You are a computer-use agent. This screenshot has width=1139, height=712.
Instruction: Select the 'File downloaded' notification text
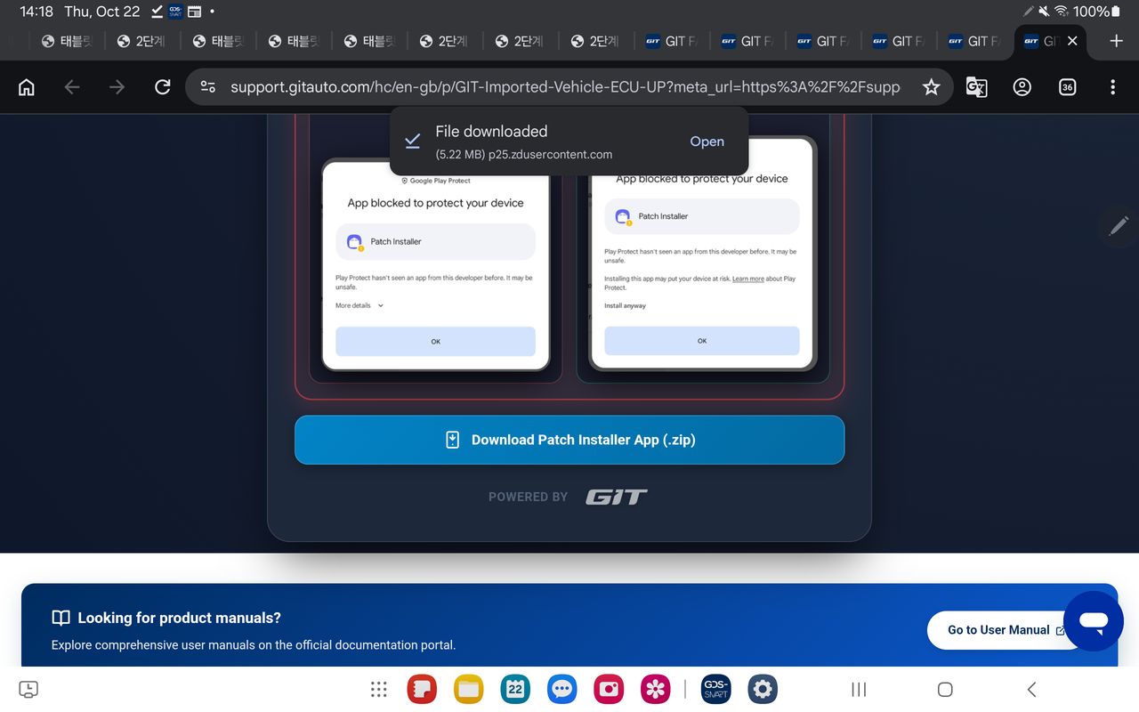(491, 131)
